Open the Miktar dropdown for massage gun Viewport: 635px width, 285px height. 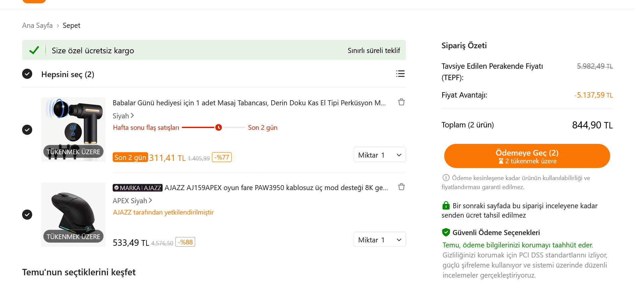(380, 155)
